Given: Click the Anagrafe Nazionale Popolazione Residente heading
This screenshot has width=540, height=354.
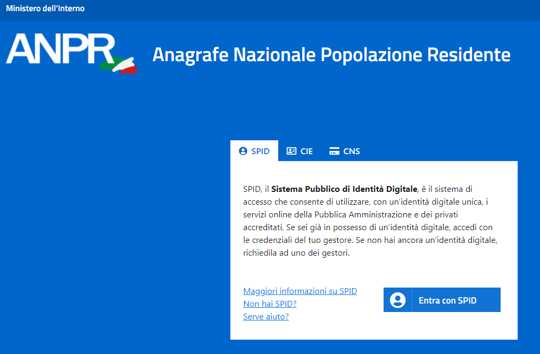Looking at the screenshot, I should 331,55.
